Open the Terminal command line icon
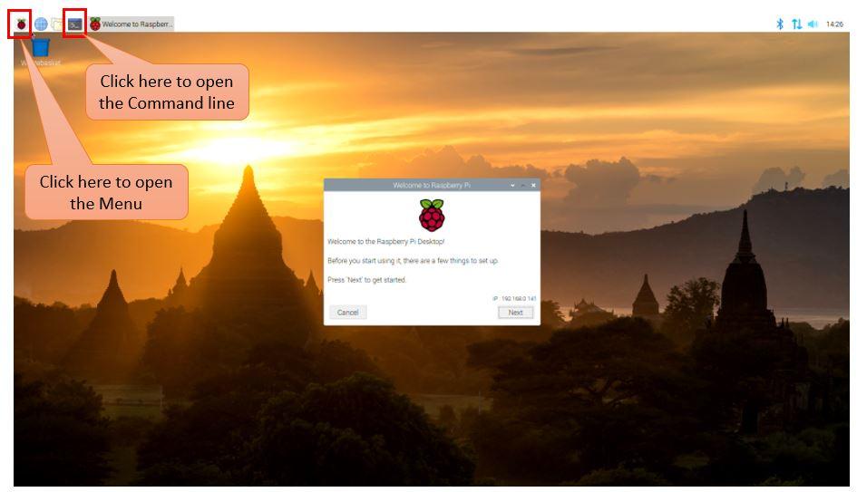Viewport: 857px width, 492px height. [74, 24]
